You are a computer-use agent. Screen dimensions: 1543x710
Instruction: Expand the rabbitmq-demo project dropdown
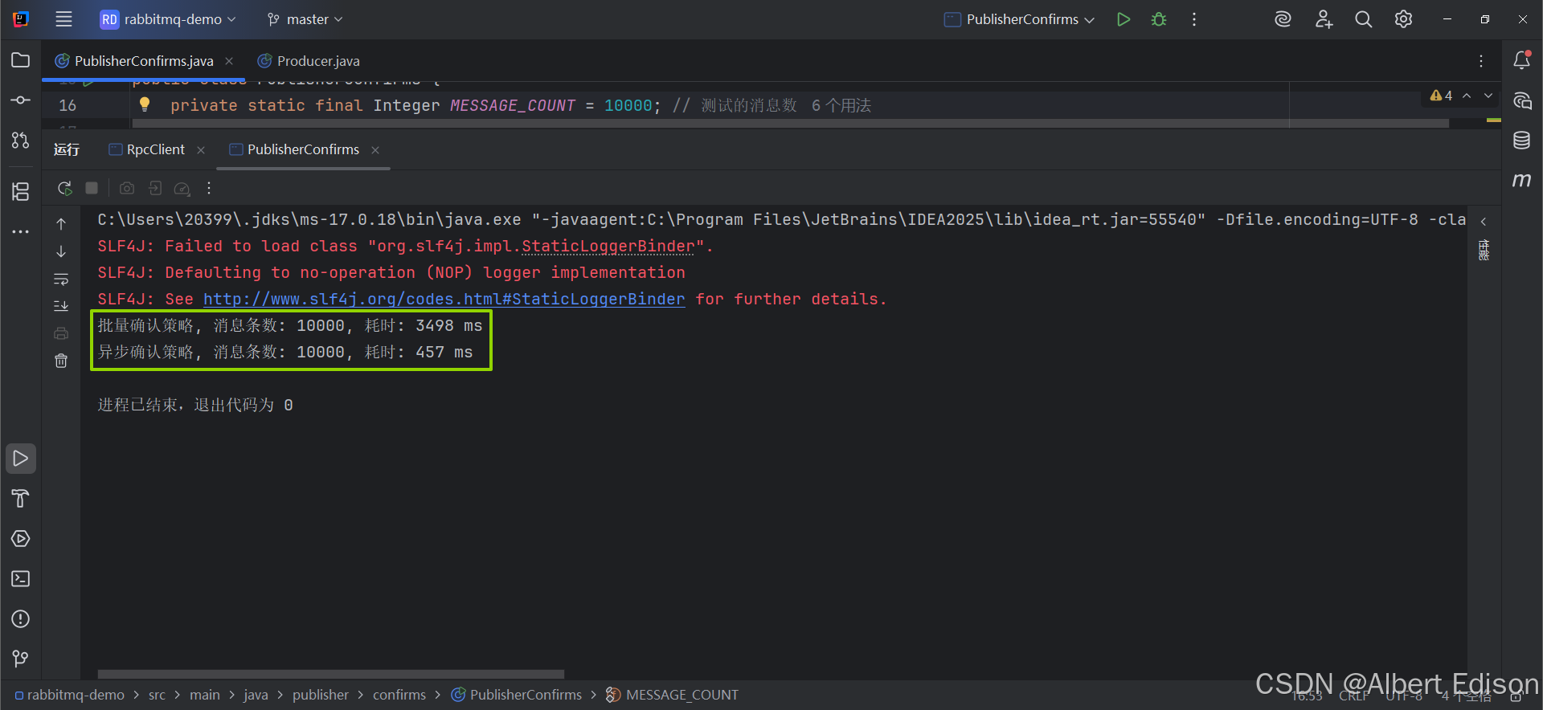168,19
